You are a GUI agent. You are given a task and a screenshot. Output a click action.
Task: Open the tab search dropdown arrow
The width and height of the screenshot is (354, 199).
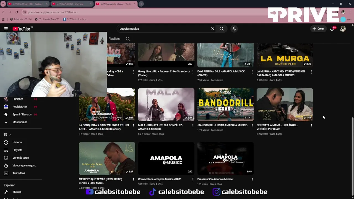click(x=3, y=4)
